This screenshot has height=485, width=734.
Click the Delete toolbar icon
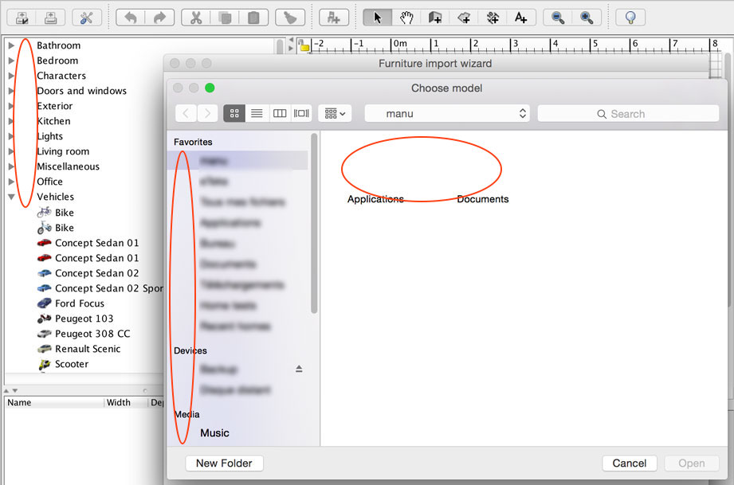pos(290,18)
